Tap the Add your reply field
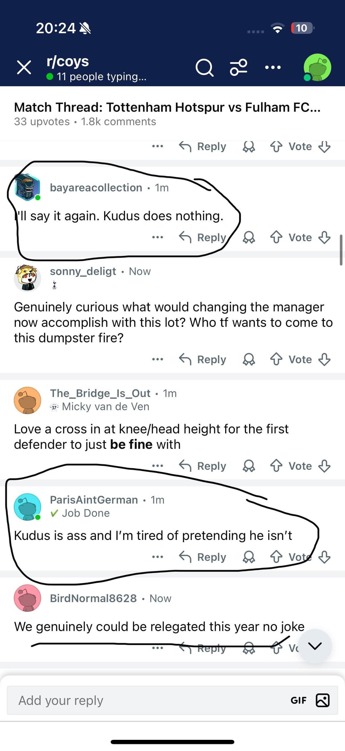The width and height of the screenshot is (345, 751). pyautogui.click(x=144, y=700)
